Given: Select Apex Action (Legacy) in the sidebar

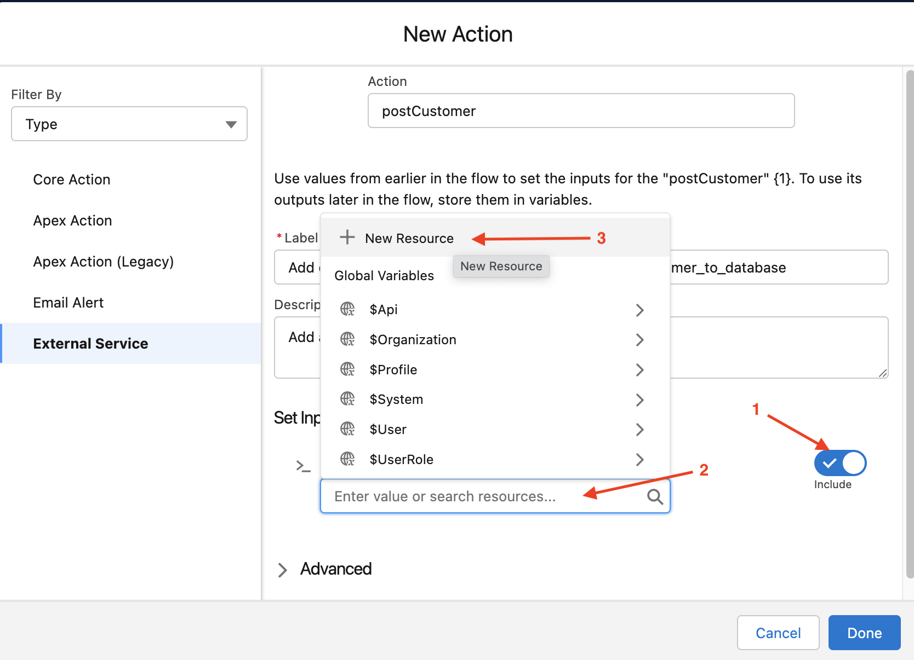Looking at the screenshot, I should pos(103,261).
